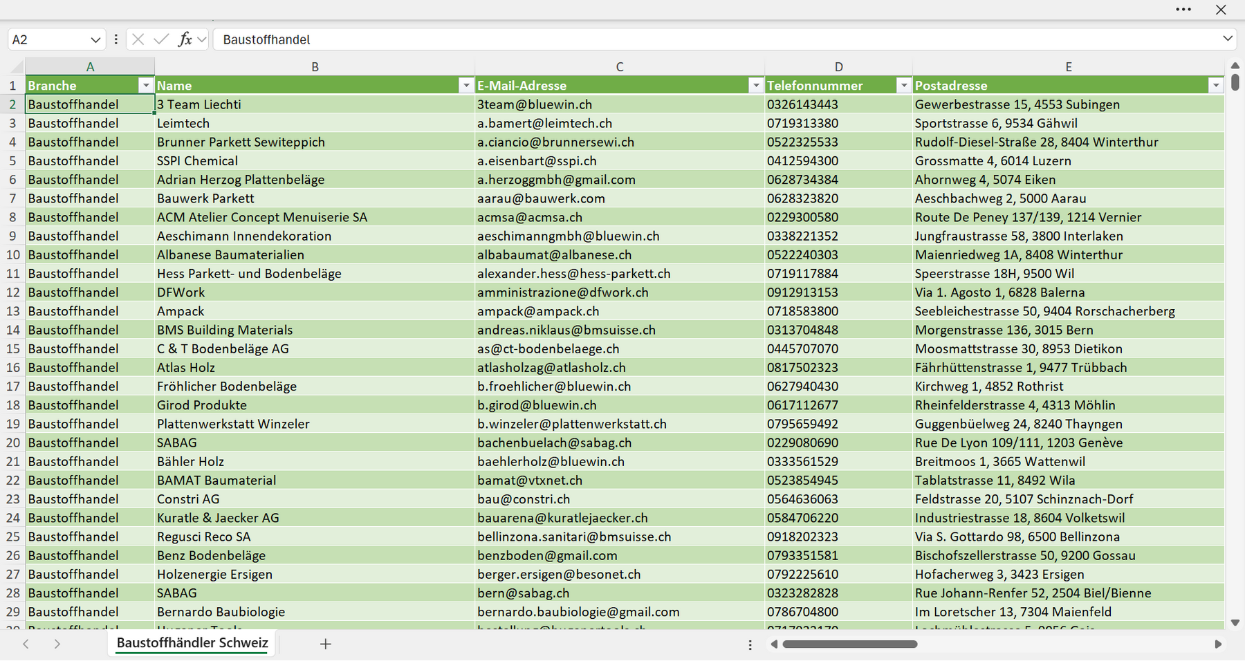Click the cell Fröhlicher Bodenbeläge
The height and width of the screenshot is (661, 1245).
click(x=315, y=387)
